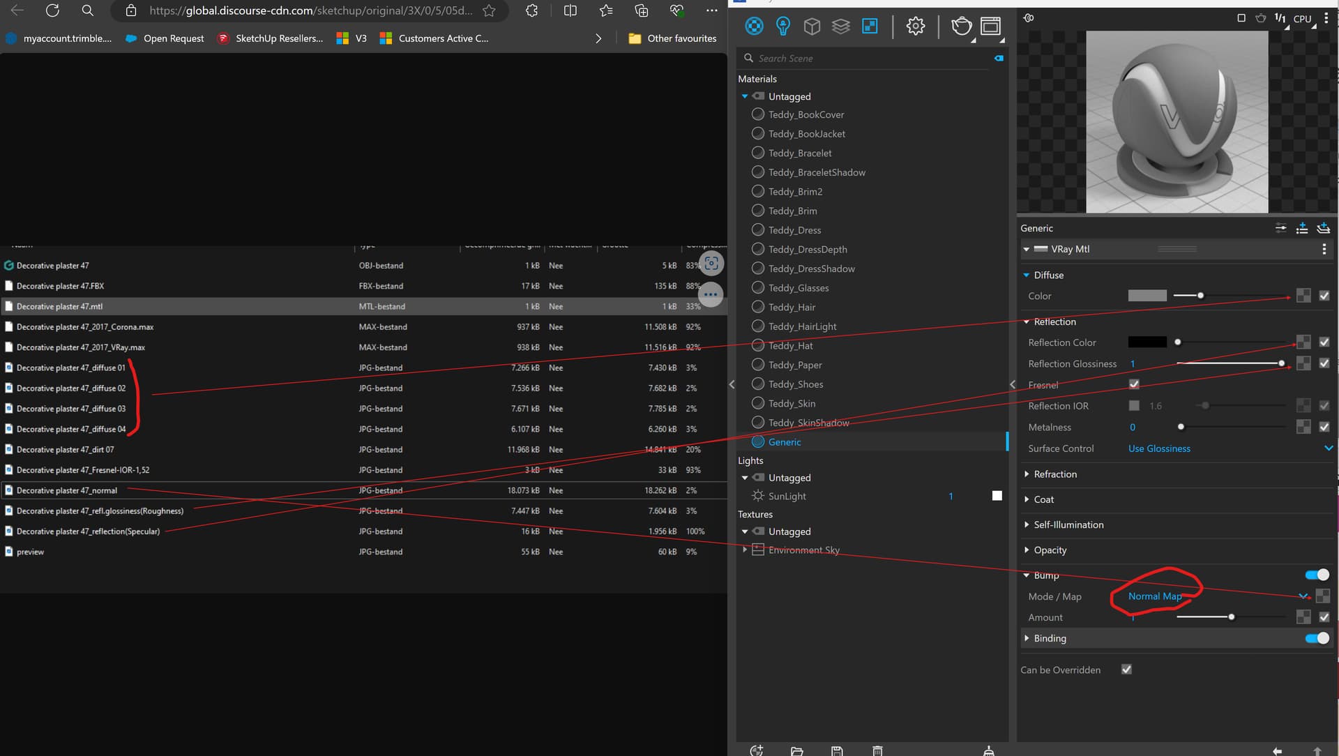
Task: Click the Reflection Color black swatch
Action: pyautogui.click(x=1147, y=342)
